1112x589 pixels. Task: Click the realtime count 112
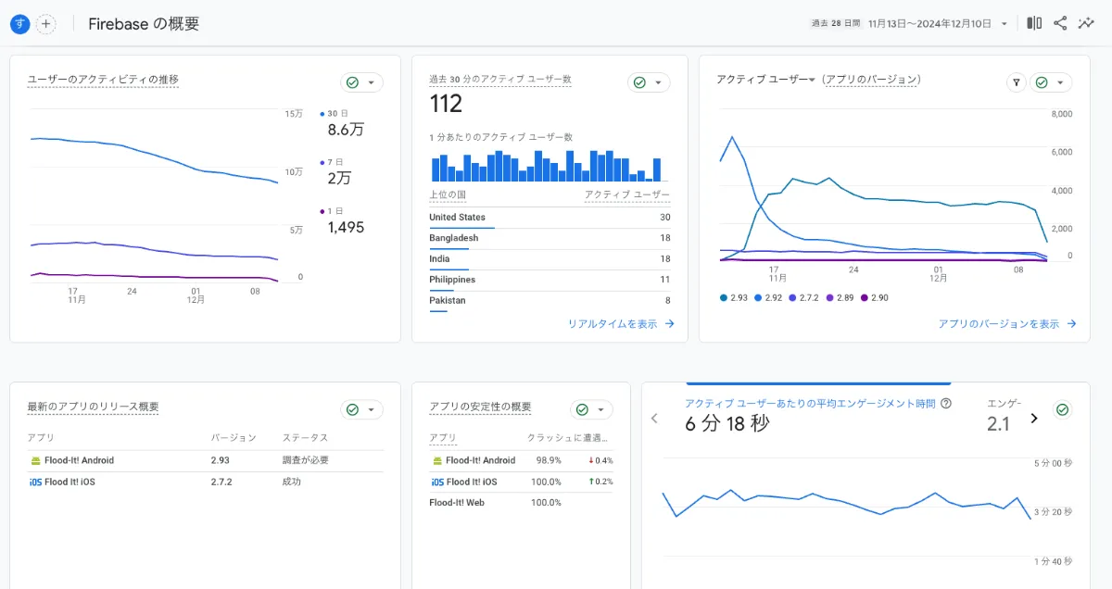point(446,104)
